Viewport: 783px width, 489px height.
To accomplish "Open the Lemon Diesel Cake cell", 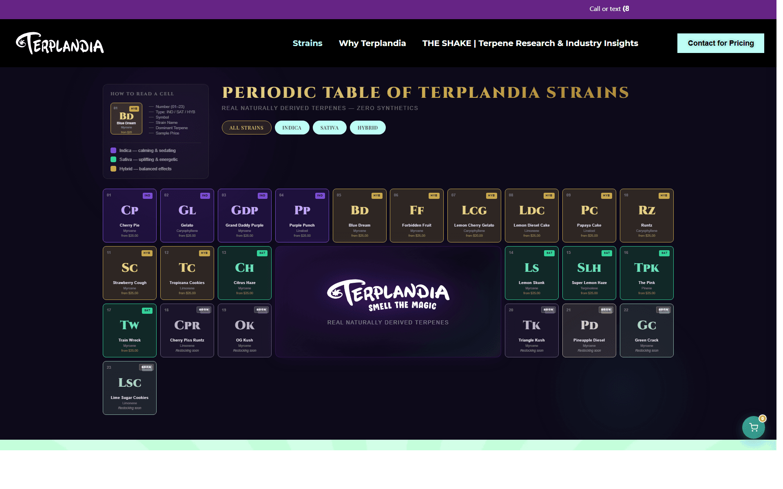I will 532,216.
